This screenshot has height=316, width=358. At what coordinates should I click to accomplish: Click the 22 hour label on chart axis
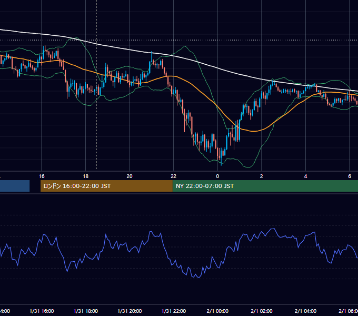(x=174, y=176)
